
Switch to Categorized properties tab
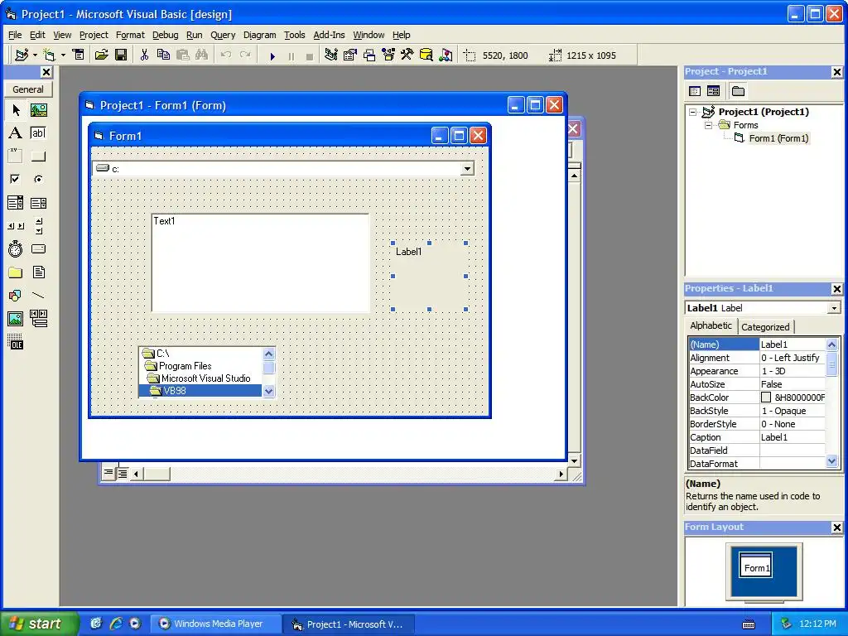(x=765, y=326)
